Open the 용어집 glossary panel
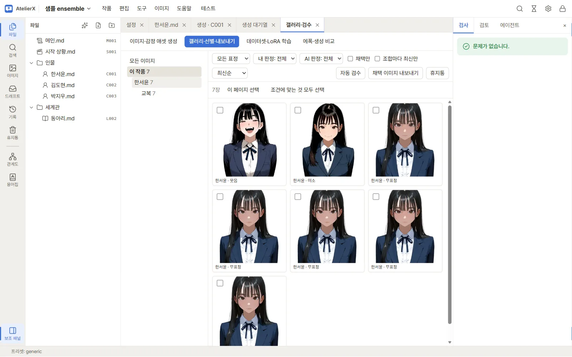Viewport: 572px width, 357px height. (x=13, y=180)
